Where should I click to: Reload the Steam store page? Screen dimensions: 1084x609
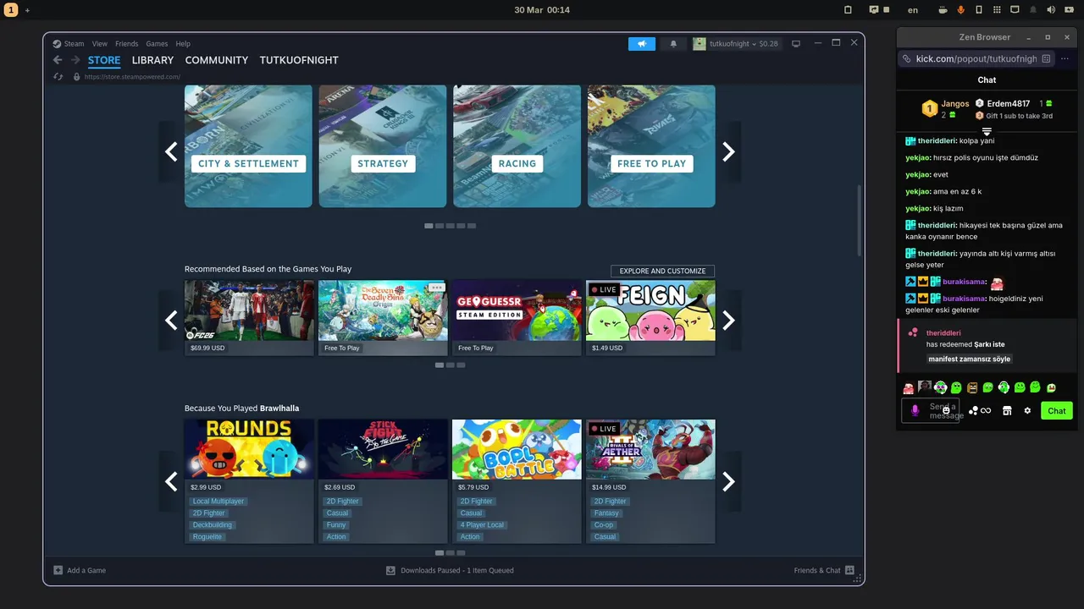pyautogui.click(x=58, y=77)
